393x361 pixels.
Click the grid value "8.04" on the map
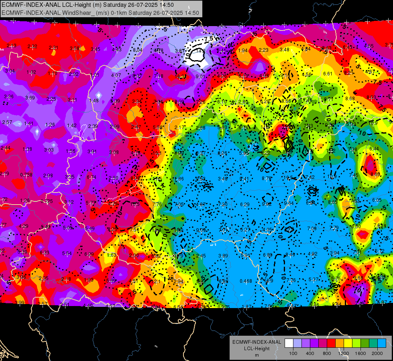click(138, 50)
